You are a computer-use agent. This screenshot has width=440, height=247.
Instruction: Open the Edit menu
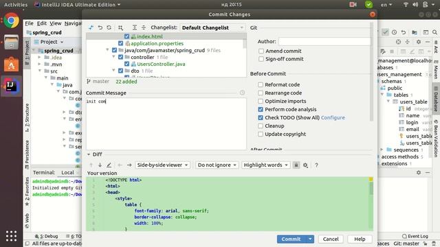pos(42,23)
